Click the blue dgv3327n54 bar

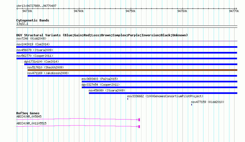pyautogui.click(x=159, y=87)
